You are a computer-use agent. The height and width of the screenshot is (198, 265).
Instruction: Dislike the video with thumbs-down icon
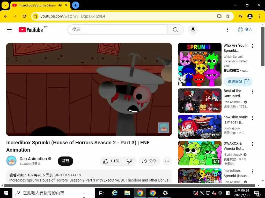tap(130, 161)
